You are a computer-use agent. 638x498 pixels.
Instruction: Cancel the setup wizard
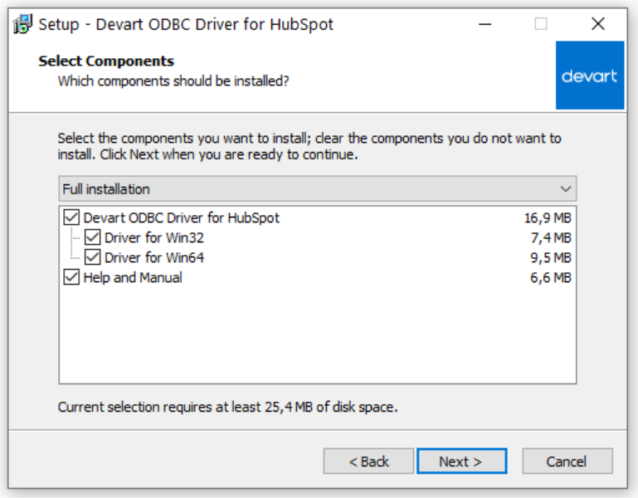567,461
